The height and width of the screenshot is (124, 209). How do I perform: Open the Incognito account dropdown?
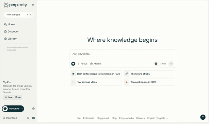[x=13, y=109]
